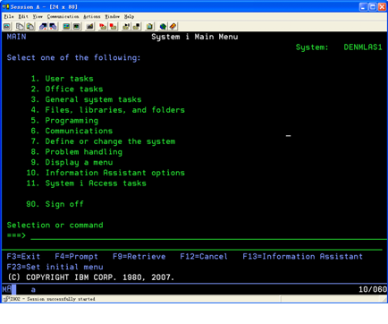This screenshot has height=324, width=388.
Task: Open the Window menu
Action: 112,16
